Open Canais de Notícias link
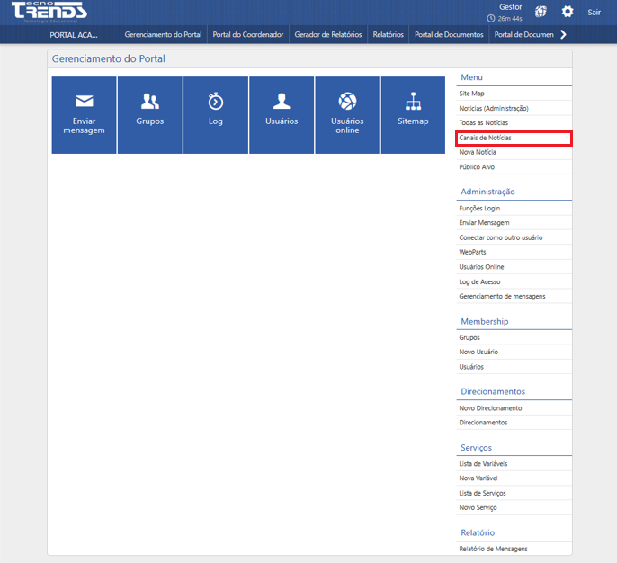The width and height of the screenshot is (617, 563). [485, 138]
